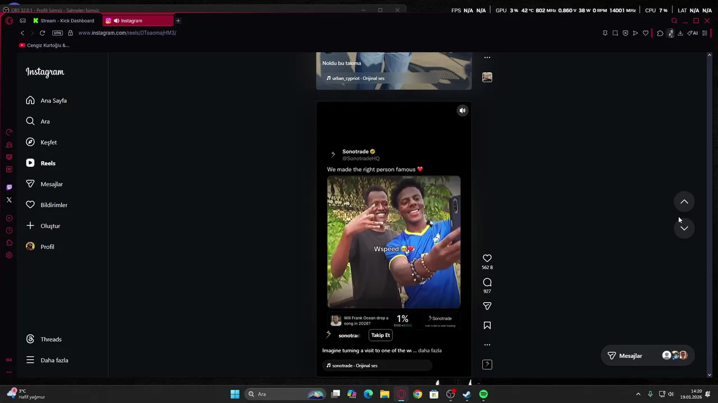Viewport: 718px width, 403px height.
Task: Open Oluştur in the Instagram sidebar
Action: [x=43, y=226]
